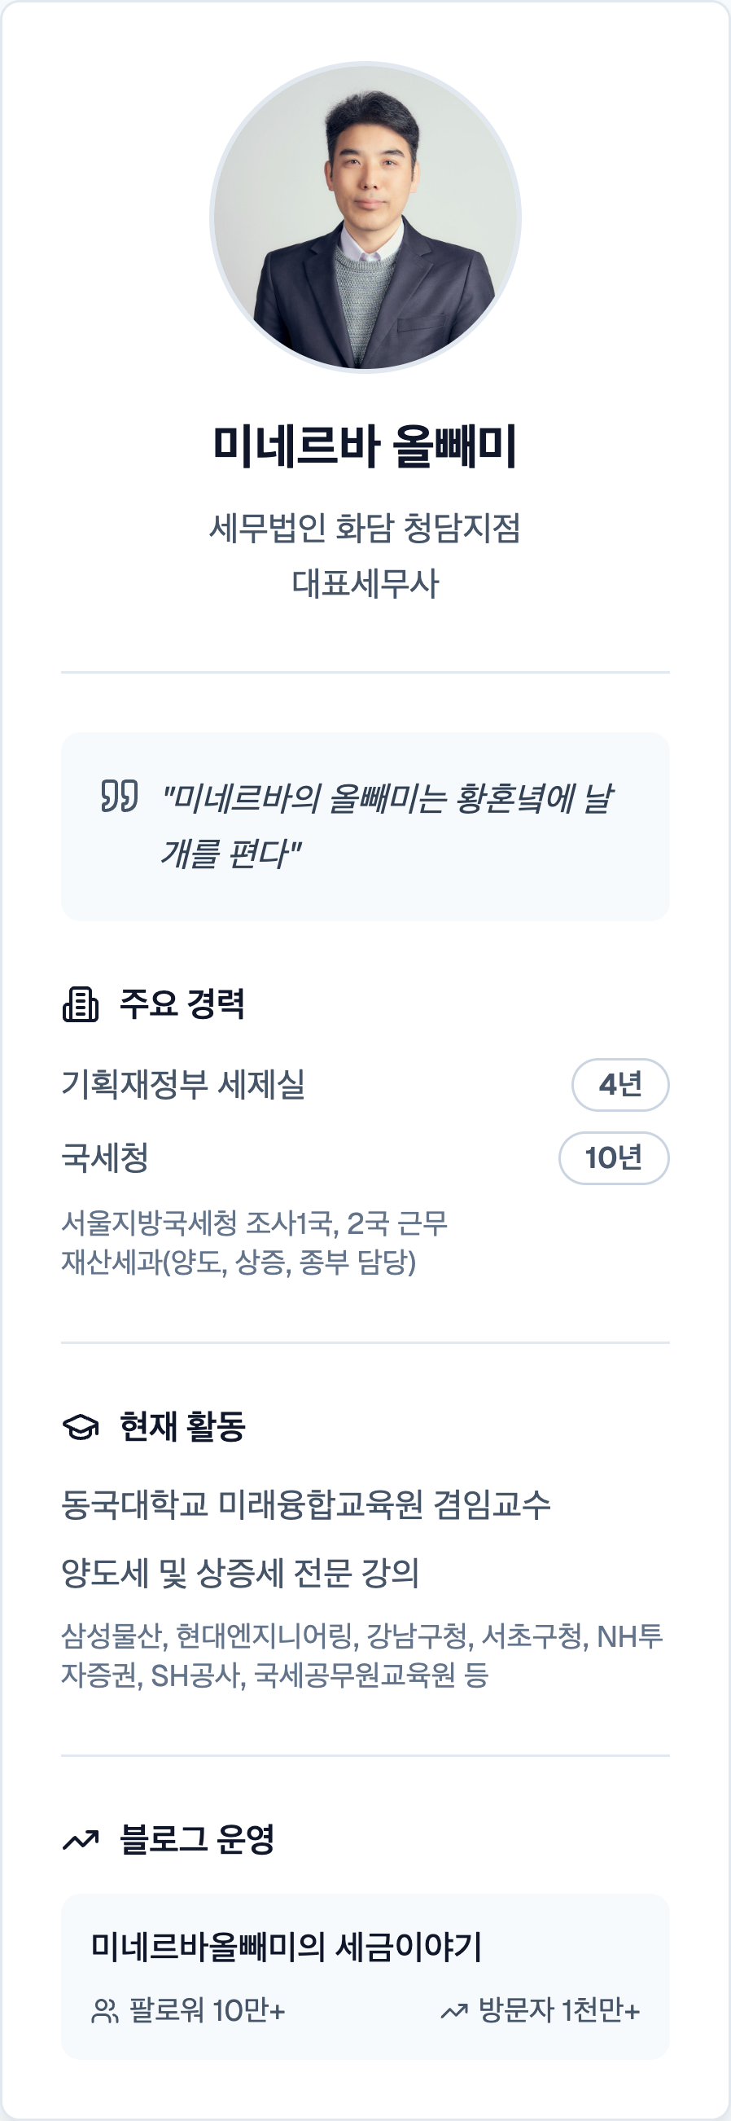Click the 팔로워 10만+ statistic
This screenshot has width=731, height=2121.
pyautogui.click(x=207, y=2011)
